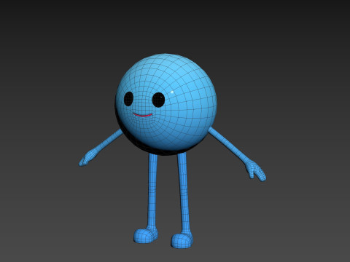This screenshot has width=350, height=262.
Task: Select the character's blue spherical head
Action: 166,104
